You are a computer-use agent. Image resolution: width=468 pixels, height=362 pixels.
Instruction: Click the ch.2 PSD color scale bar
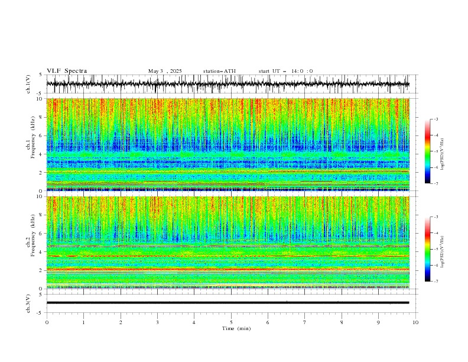pos(427,249)
